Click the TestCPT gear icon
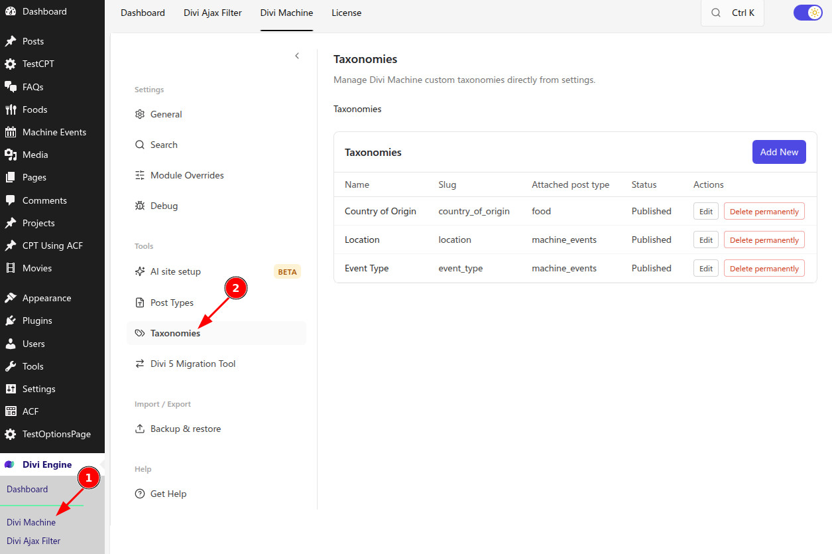 click(x=10, y=64)
